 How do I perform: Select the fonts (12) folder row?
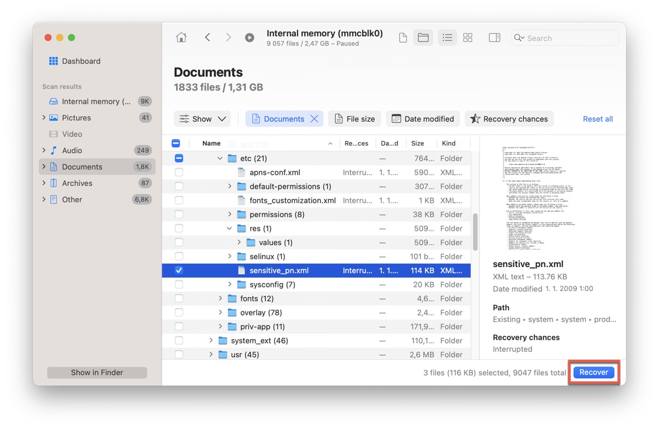[x=316, y=299]
